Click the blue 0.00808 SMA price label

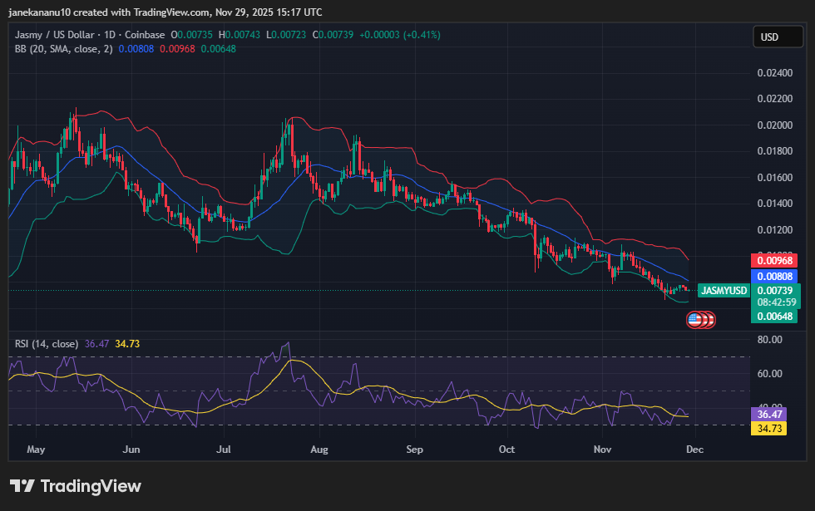(x=774, y=276)
